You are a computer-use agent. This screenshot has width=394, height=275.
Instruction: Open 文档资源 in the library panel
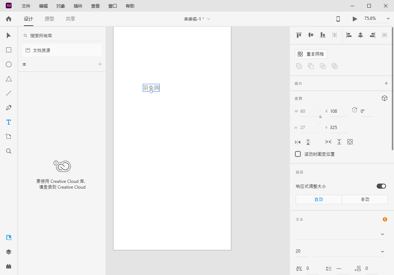62,50
